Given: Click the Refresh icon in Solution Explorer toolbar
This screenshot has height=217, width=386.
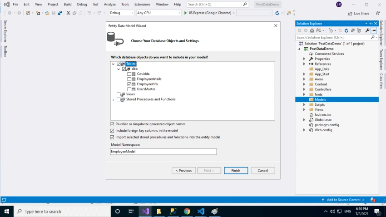Looking at the screenshot, I should [x=346, y=30].
